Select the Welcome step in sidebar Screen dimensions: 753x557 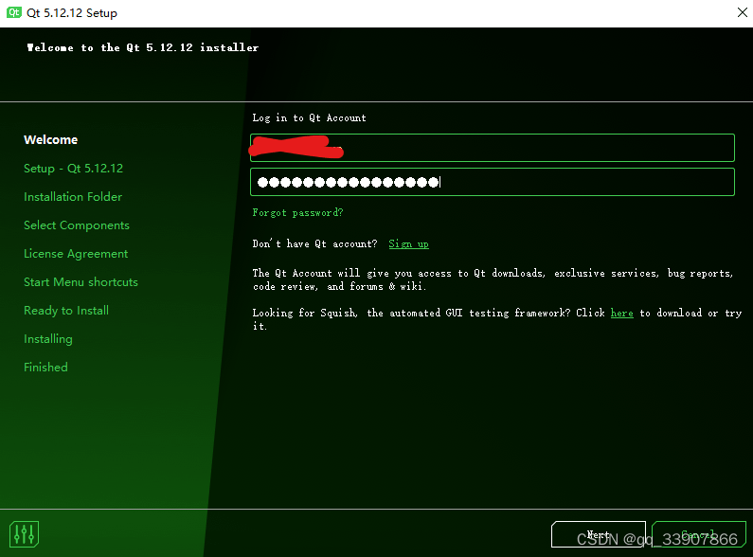[51, 140]
